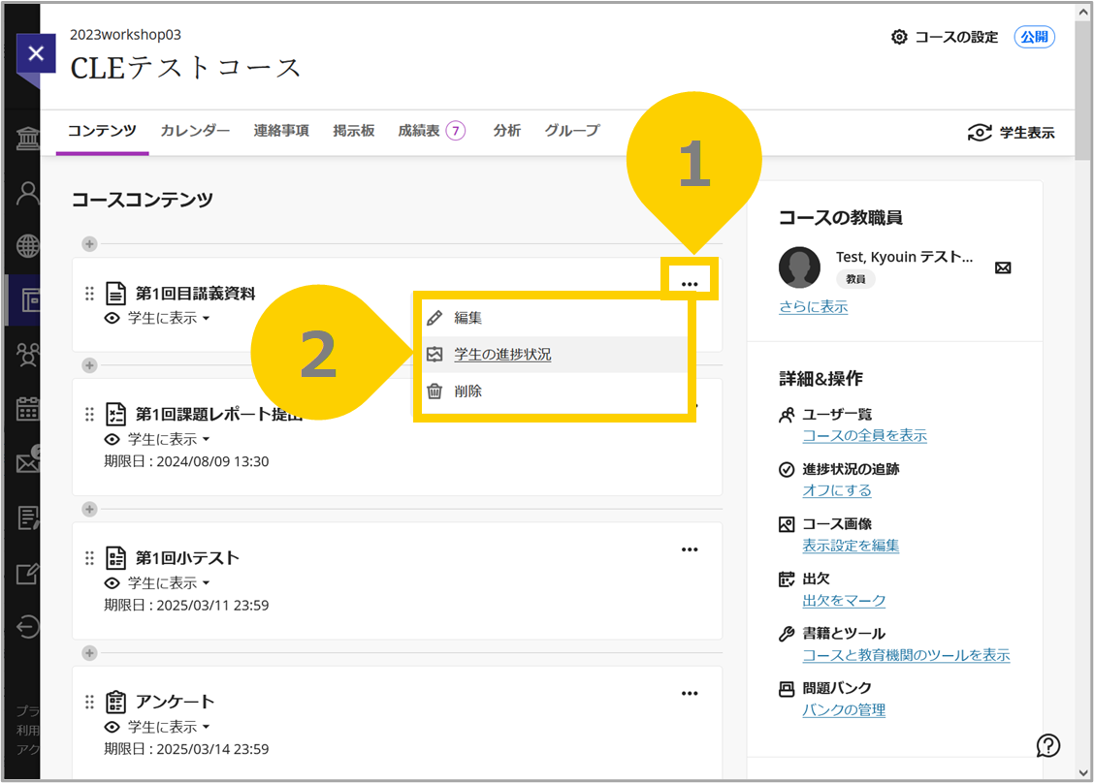Click the tools edit icon in sidebar
Screen dimensions: 1094x783
28,573
